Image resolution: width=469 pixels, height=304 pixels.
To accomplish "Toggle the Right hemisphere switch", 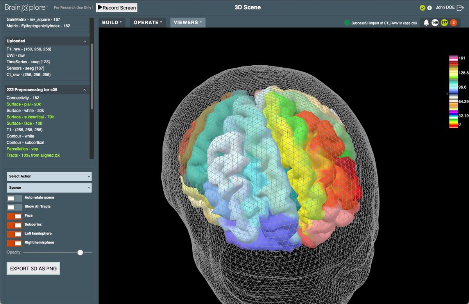I will tap(14, 243).
